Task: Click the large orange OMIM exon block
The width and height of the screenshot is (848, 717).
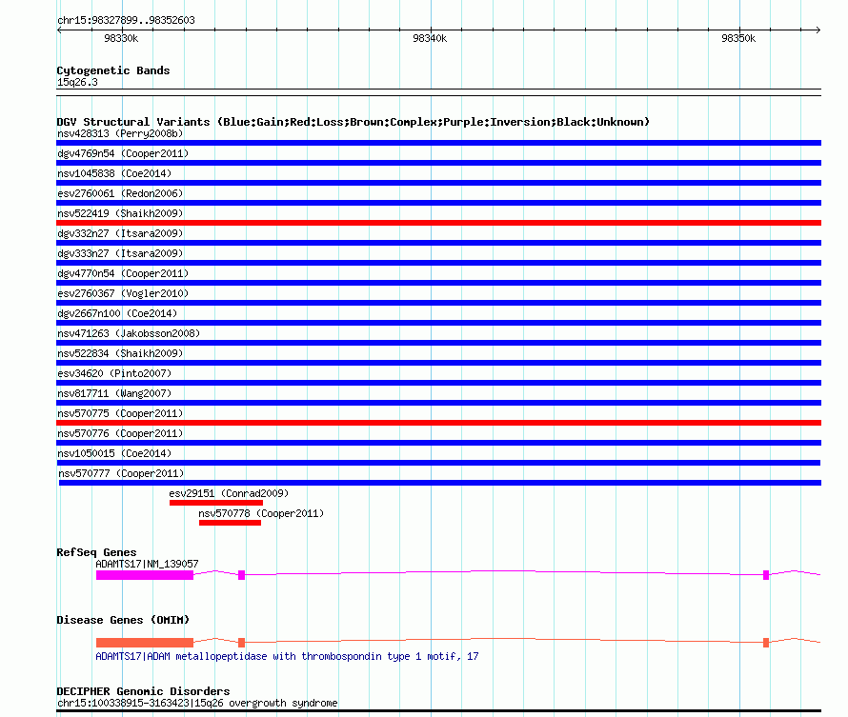Action: 145,643
